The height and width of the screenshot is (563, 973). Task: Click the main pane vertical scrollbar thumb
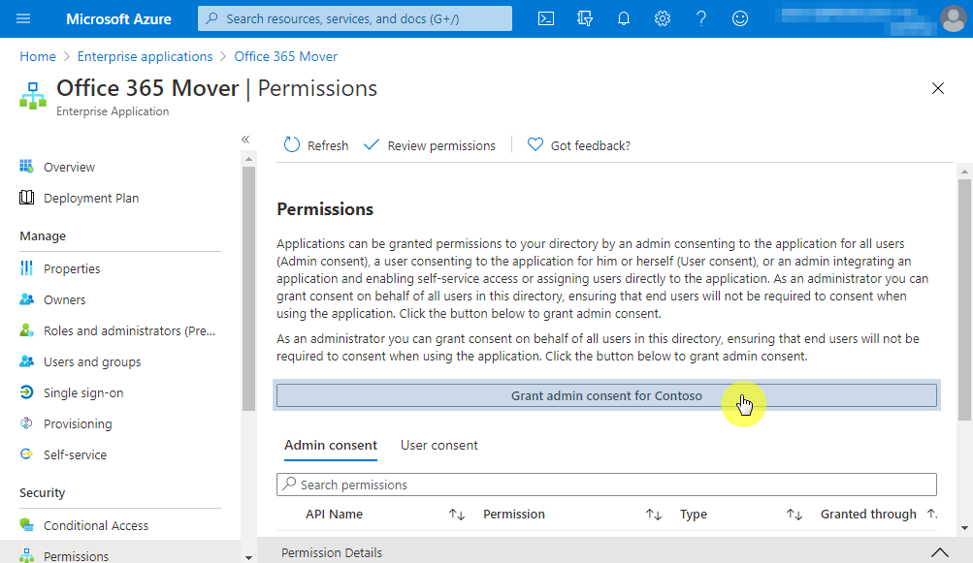click(964, 300)
